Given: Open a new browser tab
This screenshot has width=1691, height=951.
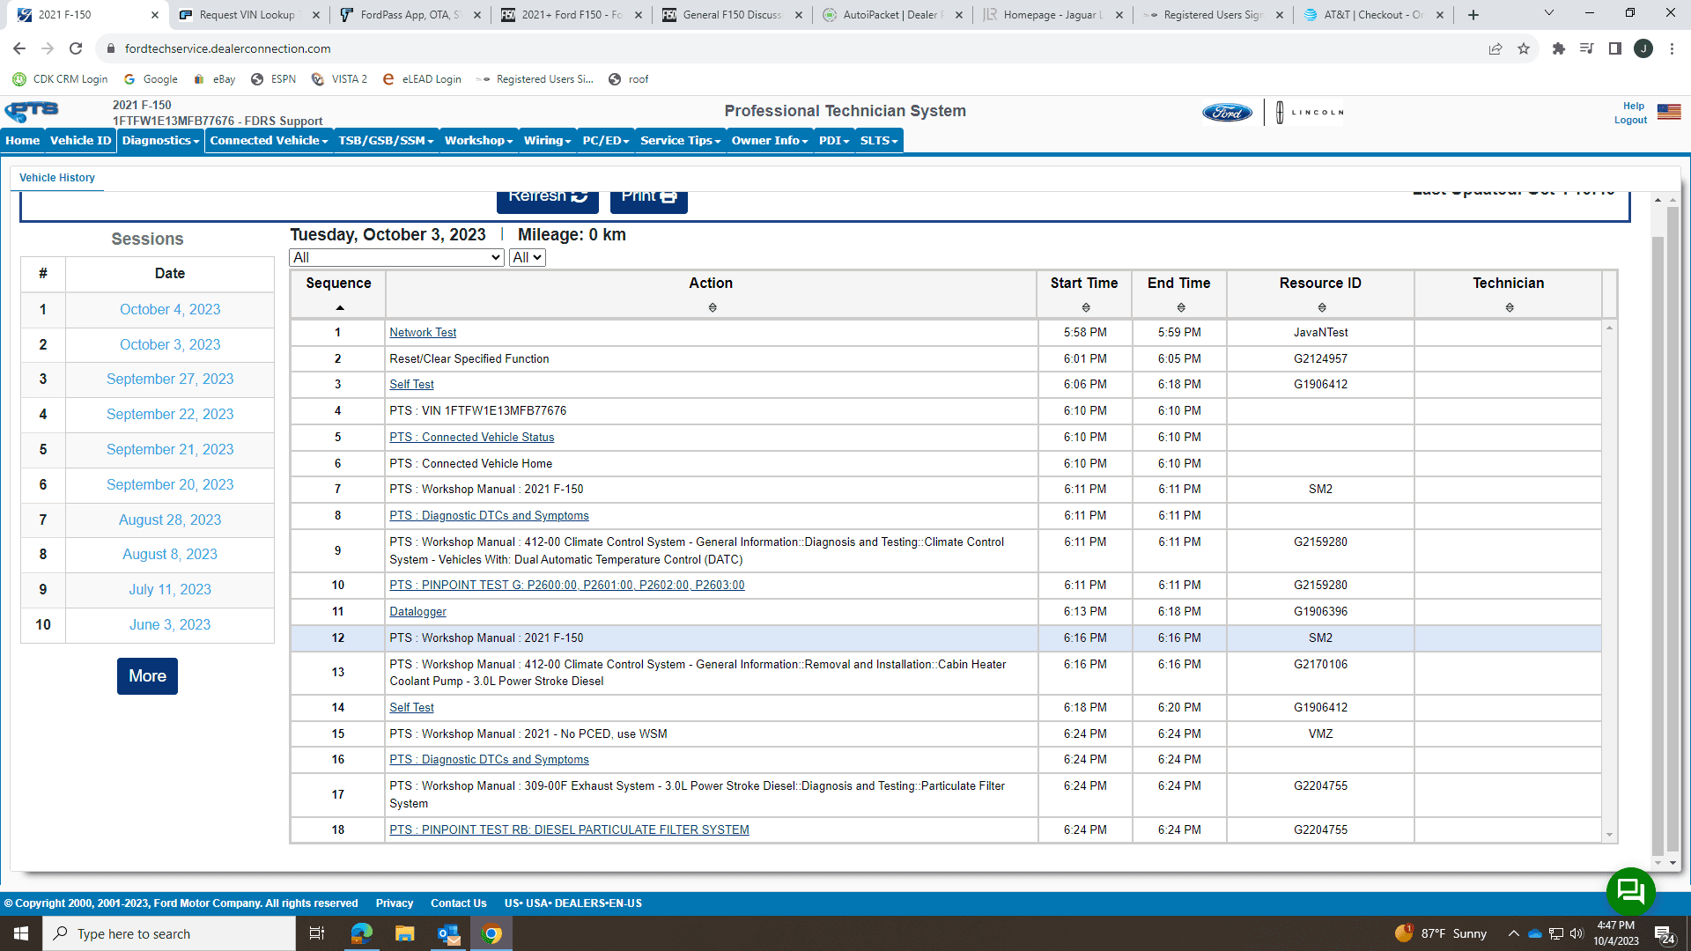Looking at the screenshot, I should (x=1473, y=15).
